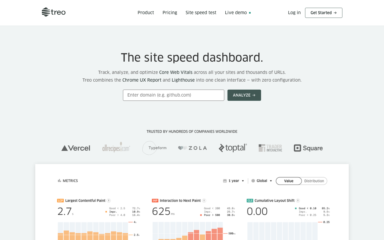The height and width of the screenshot is (240, 384).
Task: Click the green CLS badge
Action: [250, 201]
